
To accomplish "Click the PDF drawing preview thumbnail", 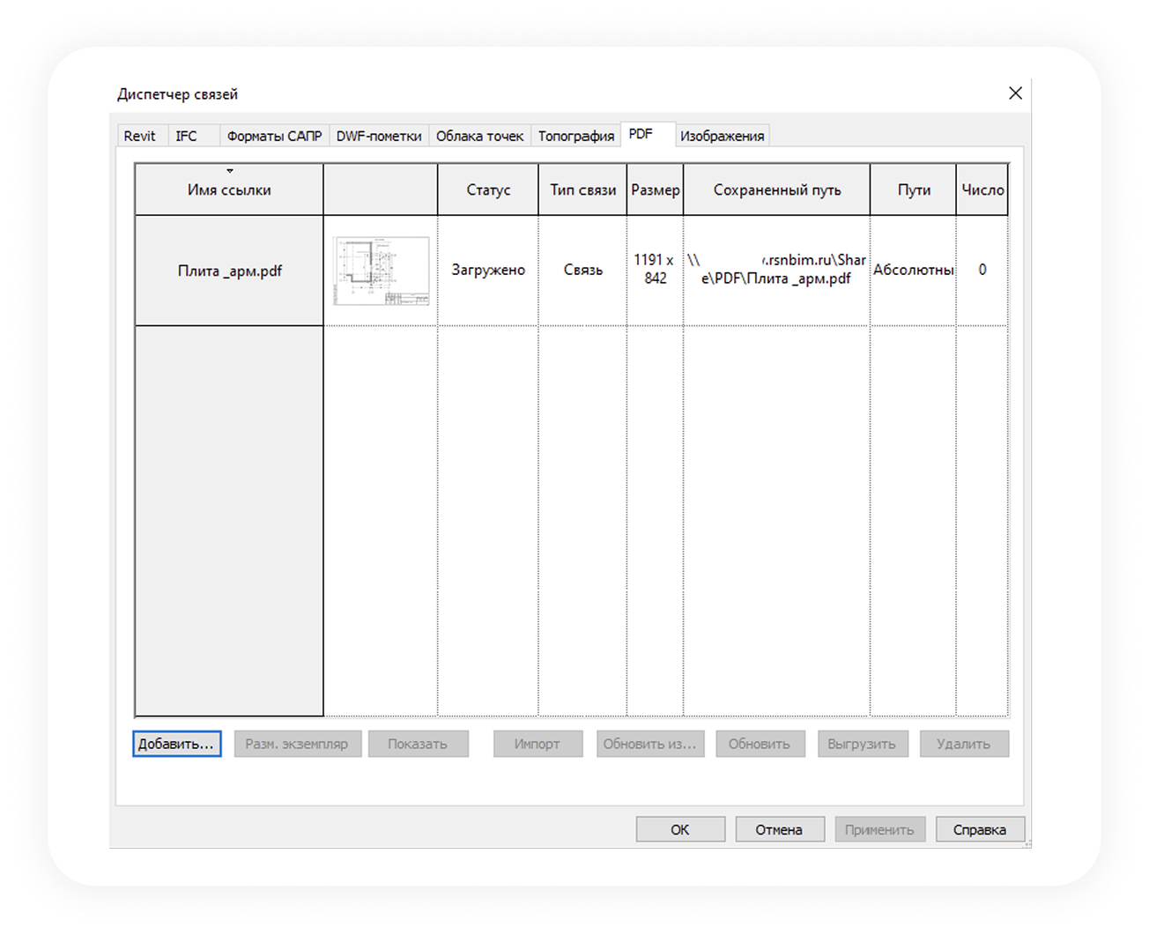I will click(381, 271).
